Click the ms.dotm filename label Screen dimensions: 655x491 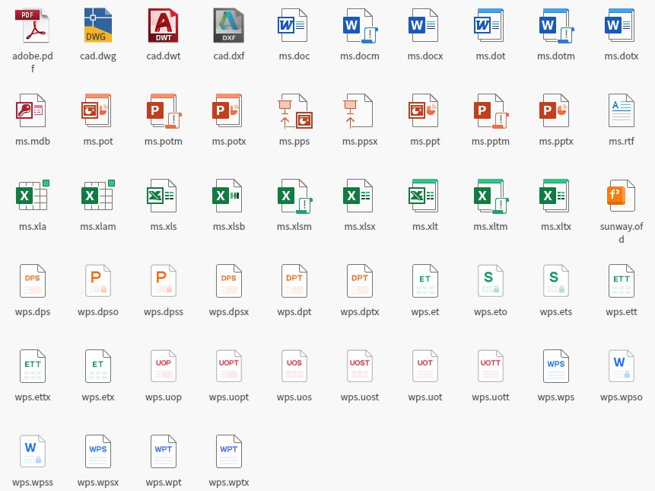tap(556, 56)
